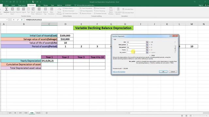The height and width of the screenshot is (117, 209).
Task: Open the Watch Window
Action: tap(111, 11)
